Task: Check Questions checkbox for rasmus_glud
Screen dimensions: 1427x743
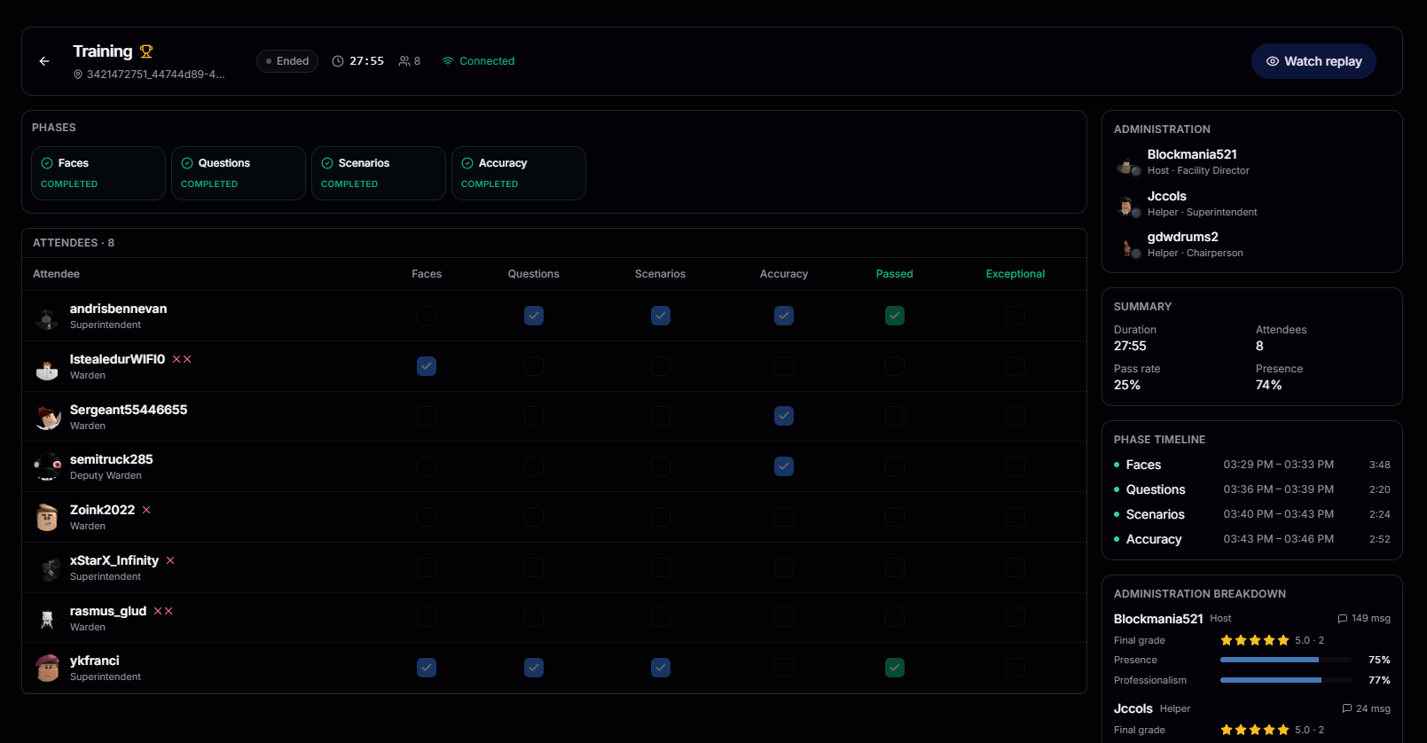Action: (x=534, y=617)
